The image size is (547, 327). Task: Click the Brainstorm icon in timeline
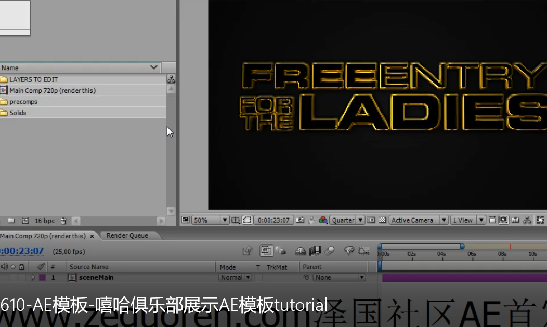[349, 250]
